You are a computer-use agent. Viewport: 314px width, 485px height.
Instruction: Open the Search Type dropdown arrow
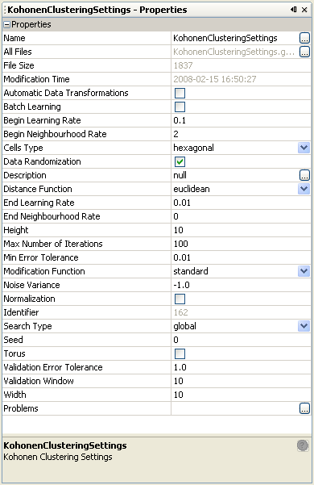coord(304,326)
